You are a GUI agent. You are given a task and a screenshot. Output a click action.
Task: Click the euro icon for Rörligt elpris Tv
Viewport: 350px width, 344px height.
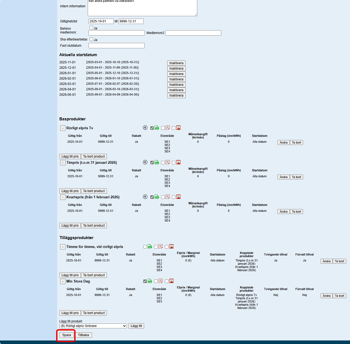(x=145, y=128)
